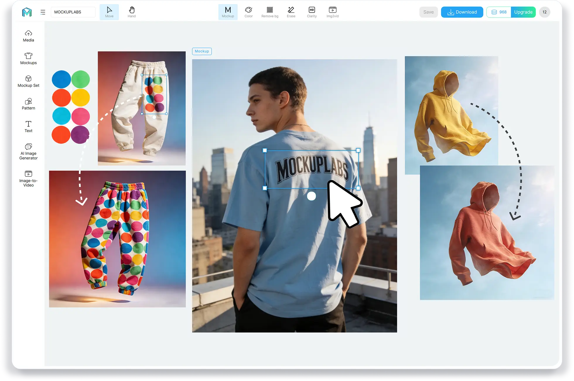
Task: Open the Img2vid tool
Action: point(332,12)
